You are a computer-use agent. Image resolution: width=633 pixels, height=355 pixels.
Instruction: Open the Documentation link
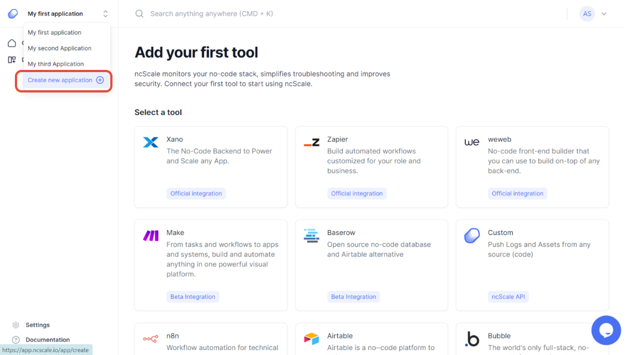point(47,340)
